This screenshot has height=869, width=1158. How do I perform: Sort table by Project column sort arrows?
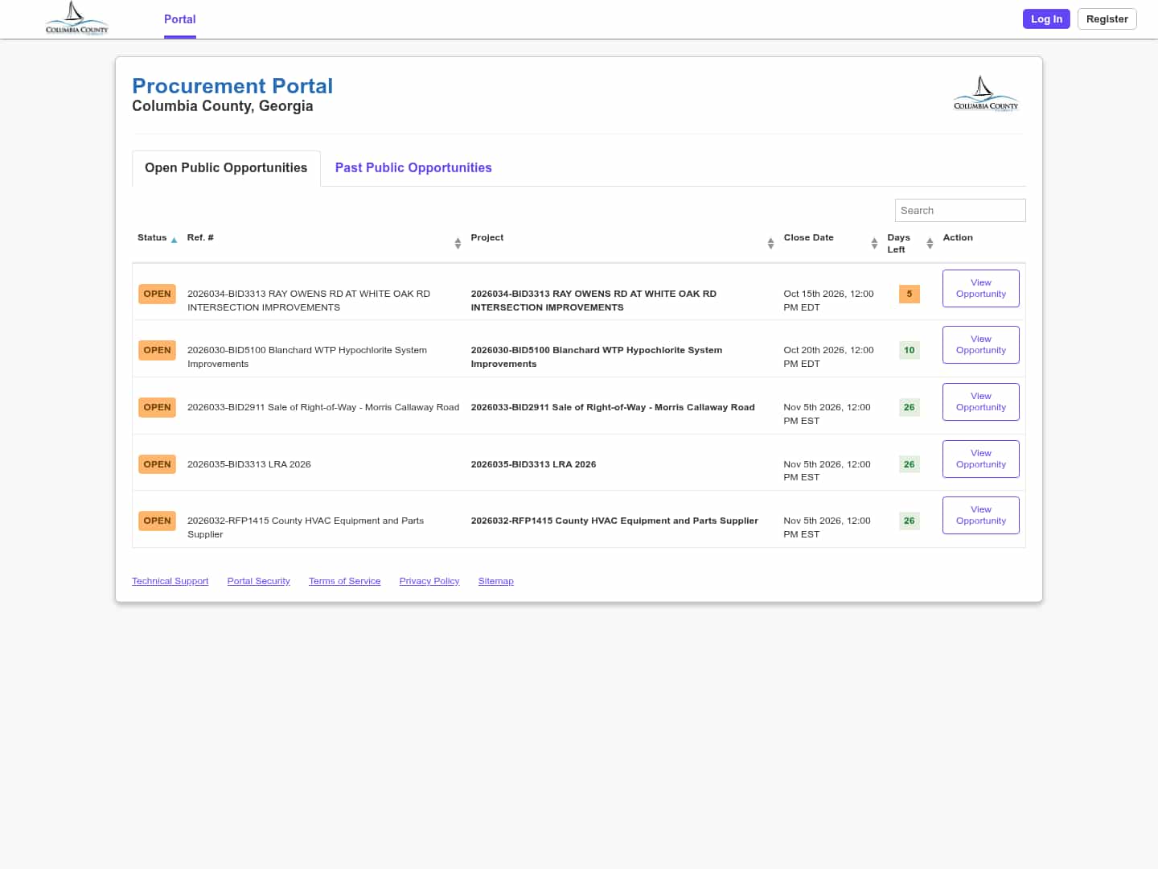(x=770, y=243)
